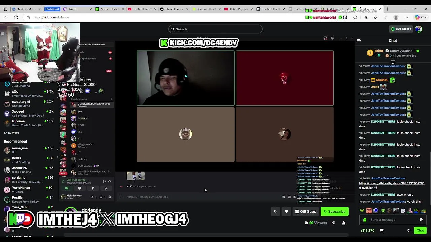Click plus icon beside Discord message box
The image size is (431, 242).
coord(121,197)
